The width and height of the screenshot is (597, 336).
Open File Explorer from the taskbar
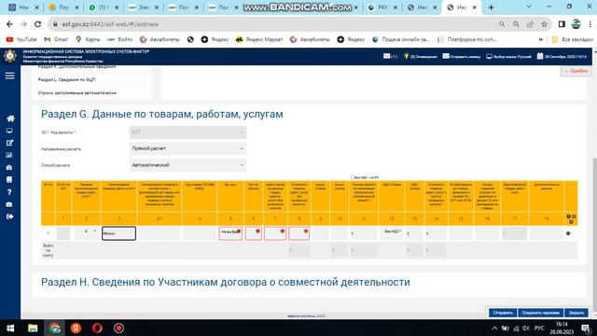click(x=33, y=328)
